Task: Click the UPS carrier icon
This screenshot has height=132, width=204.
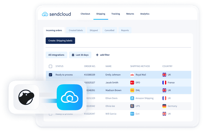Action: point(132,106)
